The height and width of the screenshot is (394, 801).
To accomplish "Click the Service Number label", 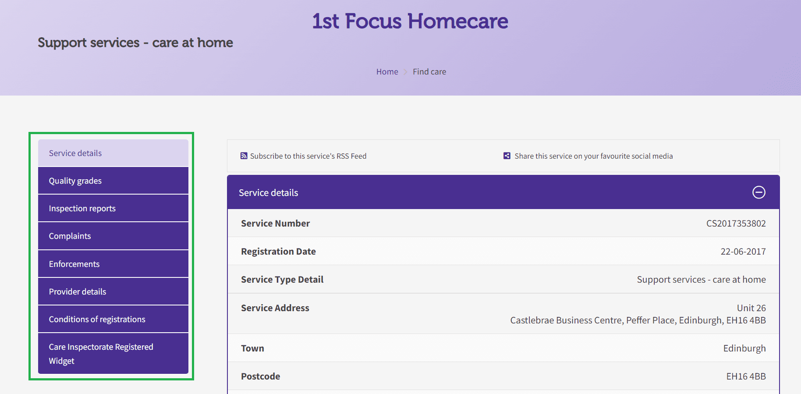I will tap(275, 224).
